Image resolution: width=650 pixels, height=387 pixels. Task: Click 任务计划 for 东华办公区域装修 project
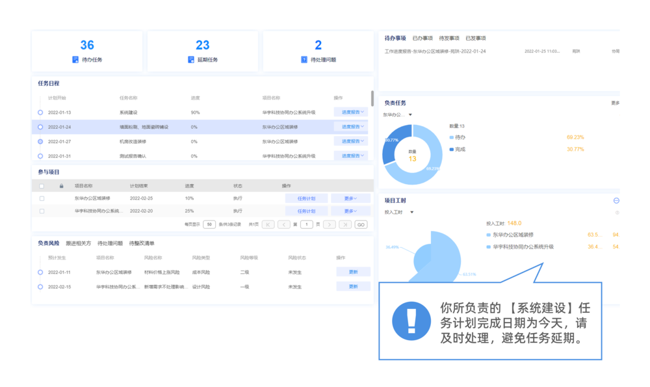306,198
